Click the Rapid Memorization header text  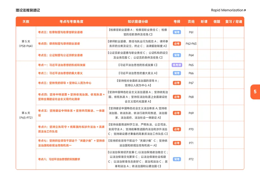(x=227, y=10)
